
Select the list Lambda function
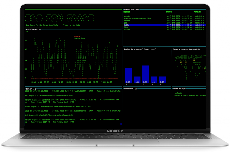click(126, 27)
